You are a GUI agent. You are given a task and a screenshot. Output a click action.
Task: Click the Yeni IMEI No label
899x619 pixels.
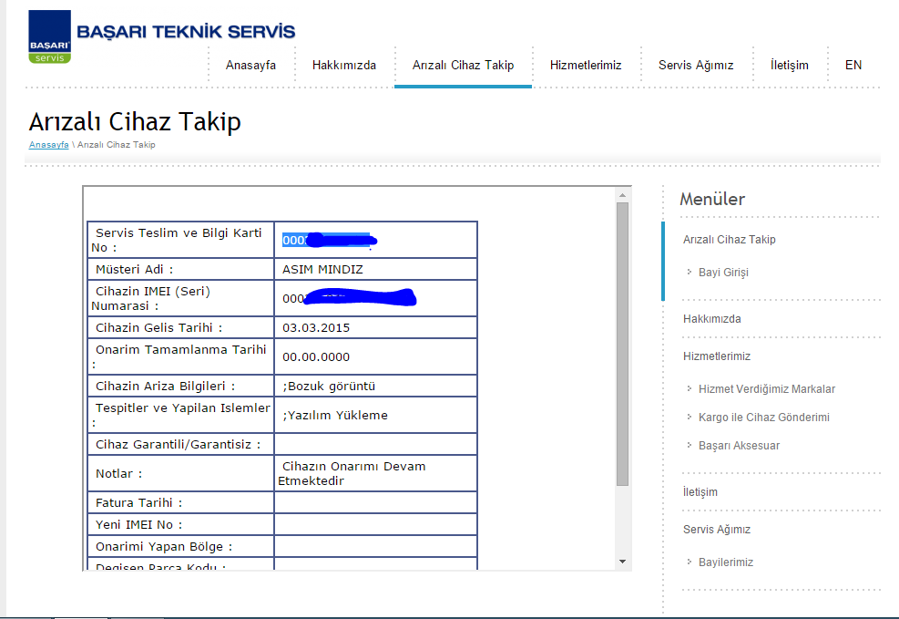138,524
